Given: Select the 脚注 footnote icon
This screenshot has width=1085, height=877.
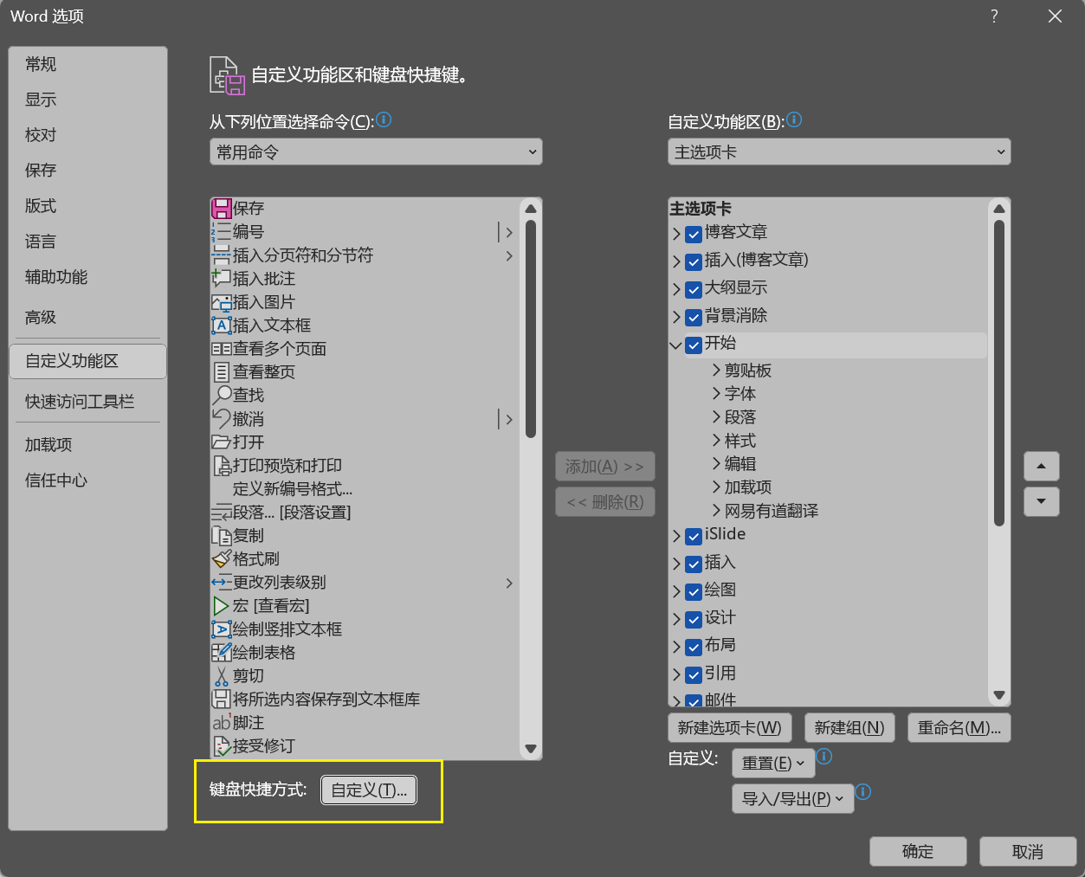Looking at the screenshot, I should (222, 723).
